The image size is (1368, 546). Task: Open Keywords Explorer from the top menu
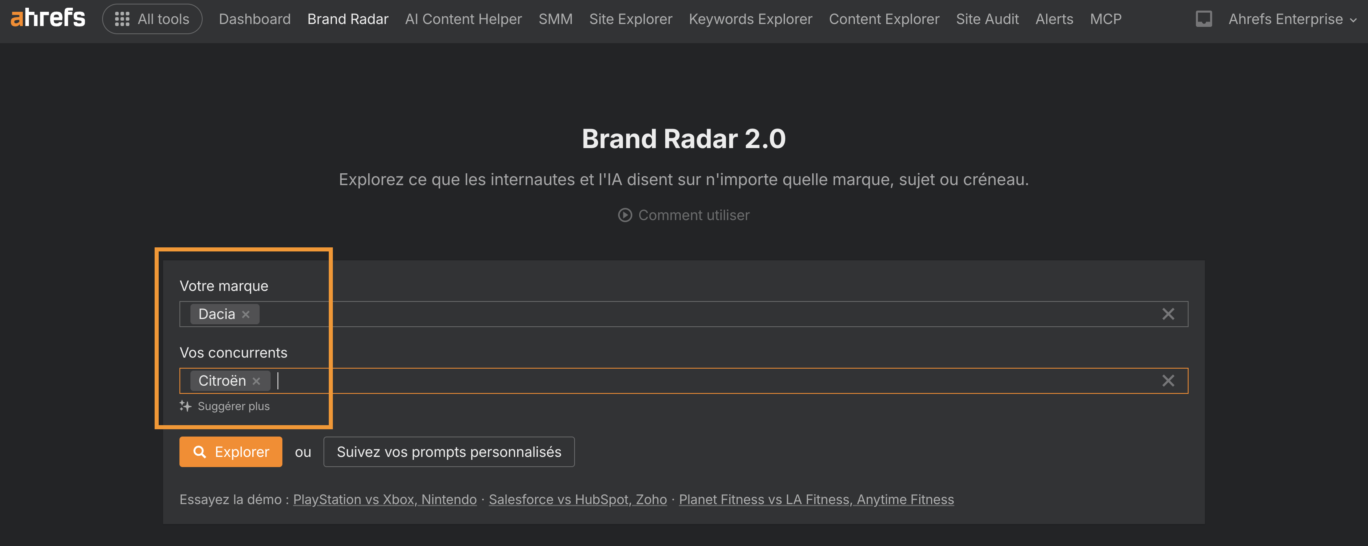(x=750, y=19)
